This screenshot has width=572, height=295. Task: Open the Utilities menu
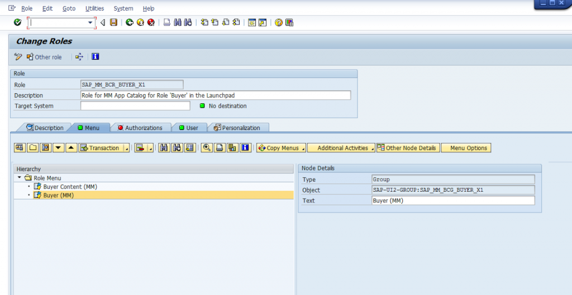[94, 8]
